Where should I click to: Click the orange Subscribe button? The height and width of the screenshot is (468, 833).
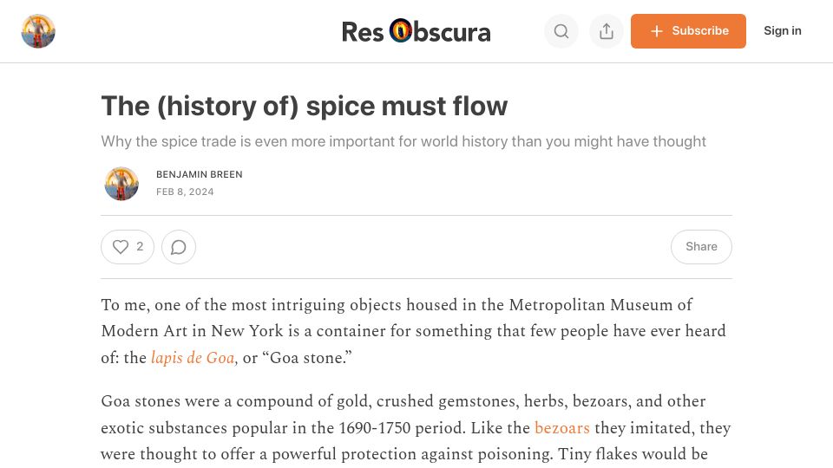688,31
